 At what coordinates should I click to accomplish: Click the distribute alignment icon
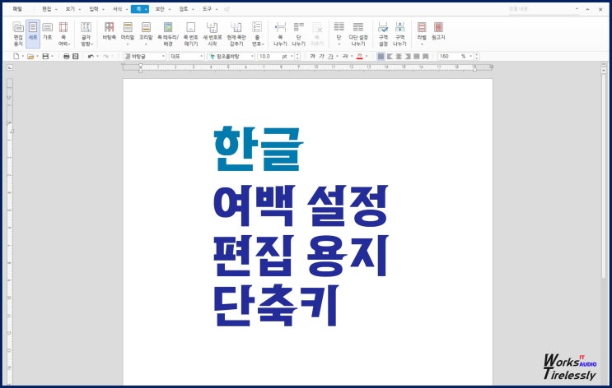(x=417, y=56)
